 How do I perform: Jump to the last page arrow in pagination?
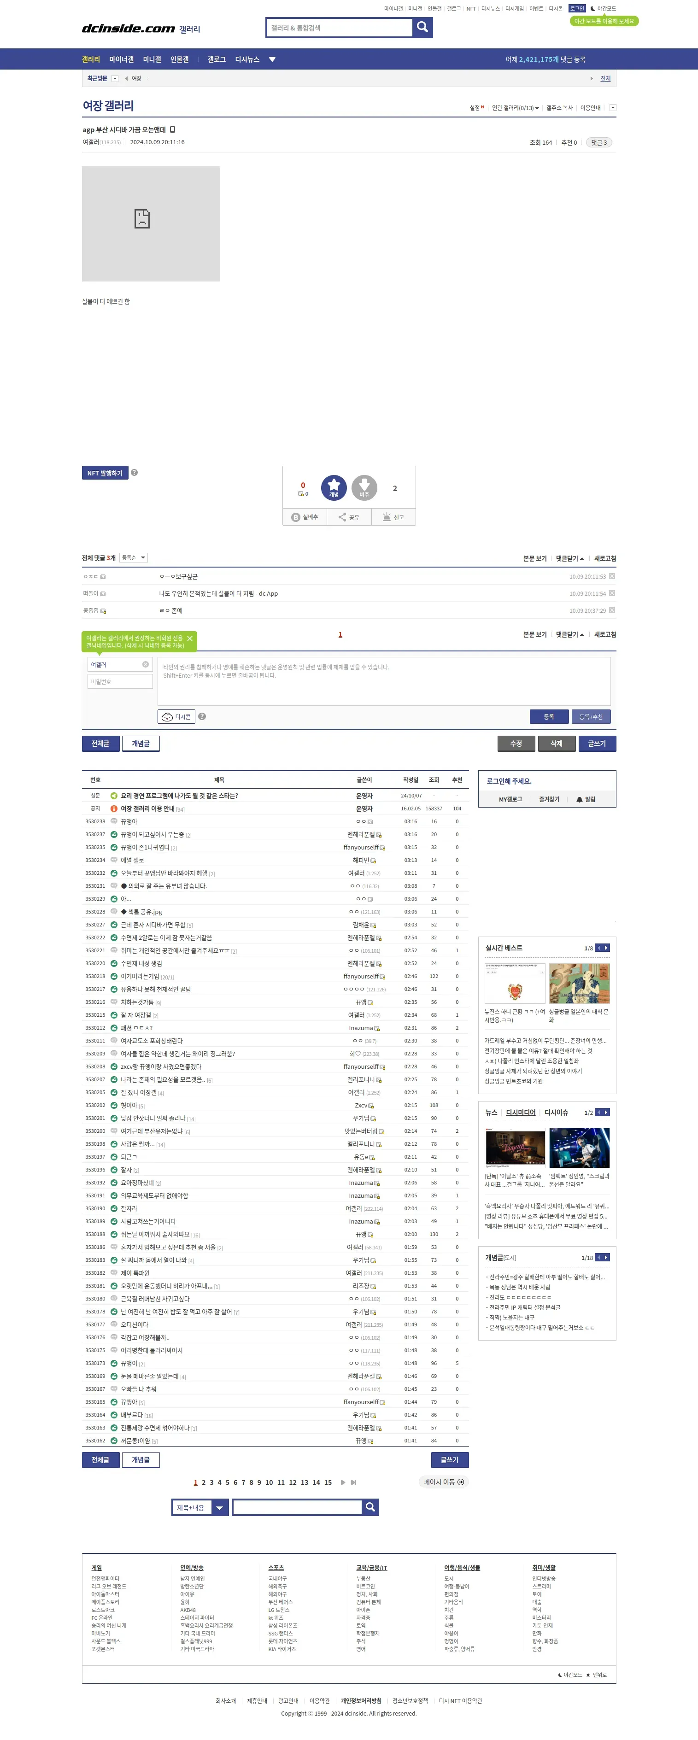(353, 1482)
